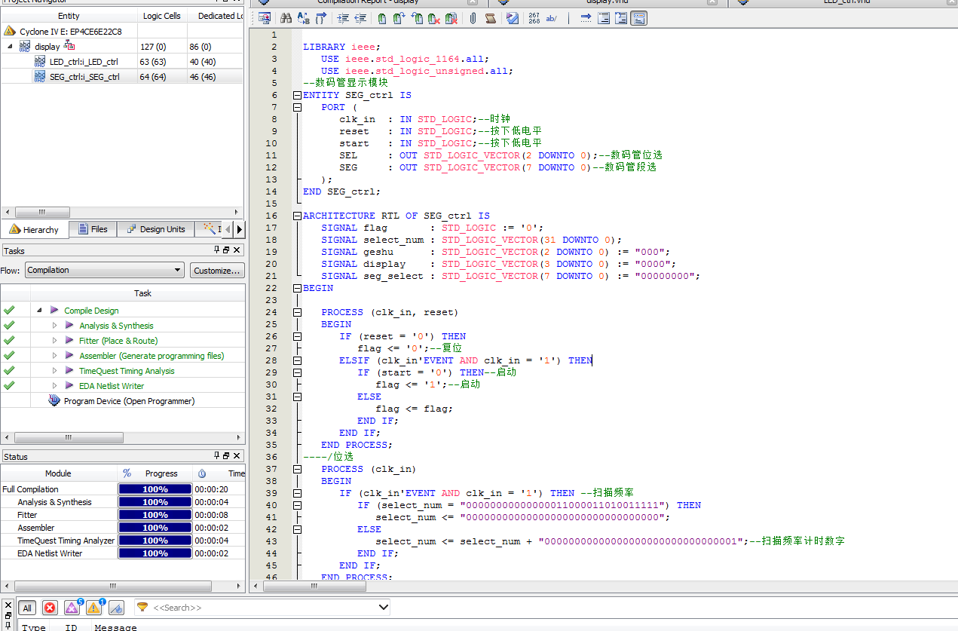This screenshot has height=631, width=958.
Task: Fold the PORT declaration block
Action: click(x=297, y=107)
